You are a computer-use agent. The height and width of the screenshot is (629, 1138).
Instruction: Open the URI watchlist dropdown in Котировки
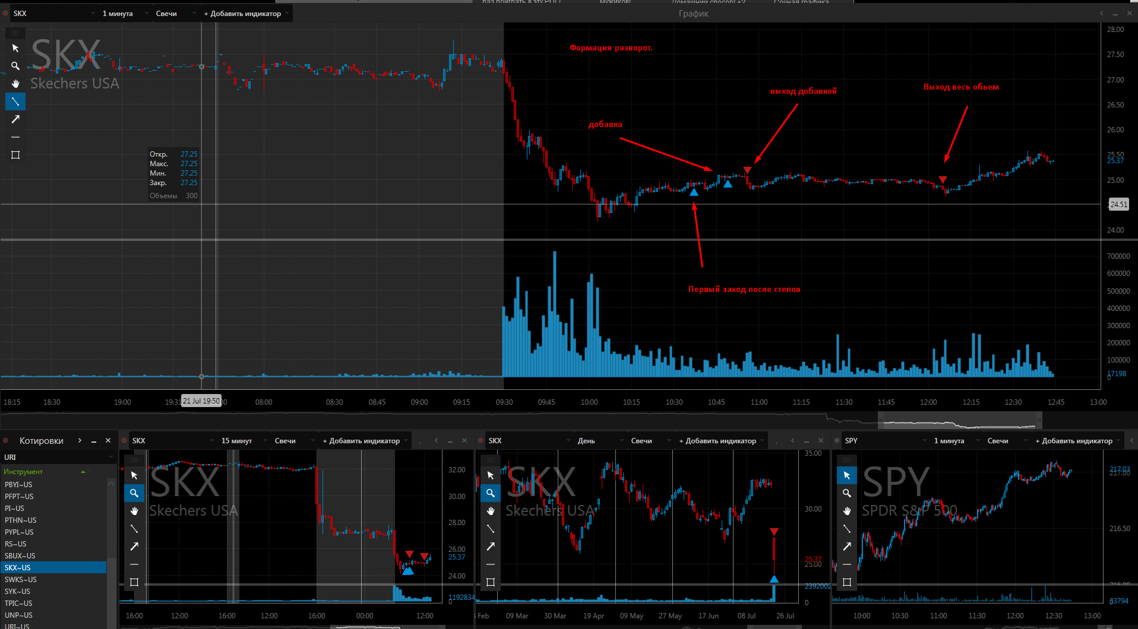point(58,457)
